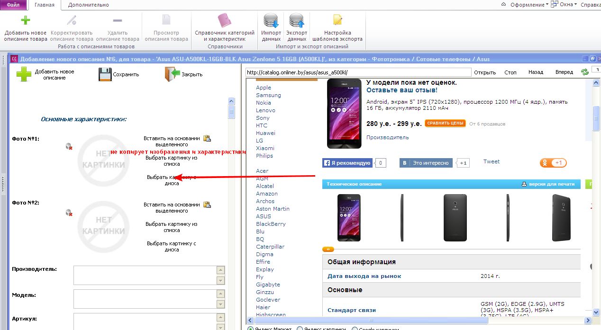Screen dimensions: 601x330
Task: Click the door 'Закрыть' icon
Action: coord(173,74)
